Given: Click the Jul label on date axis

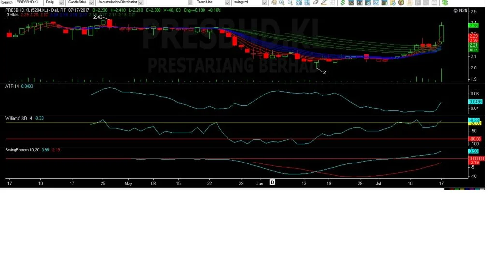Looking at the screenshot, I should pyautogui.click(x=379, y=183).
